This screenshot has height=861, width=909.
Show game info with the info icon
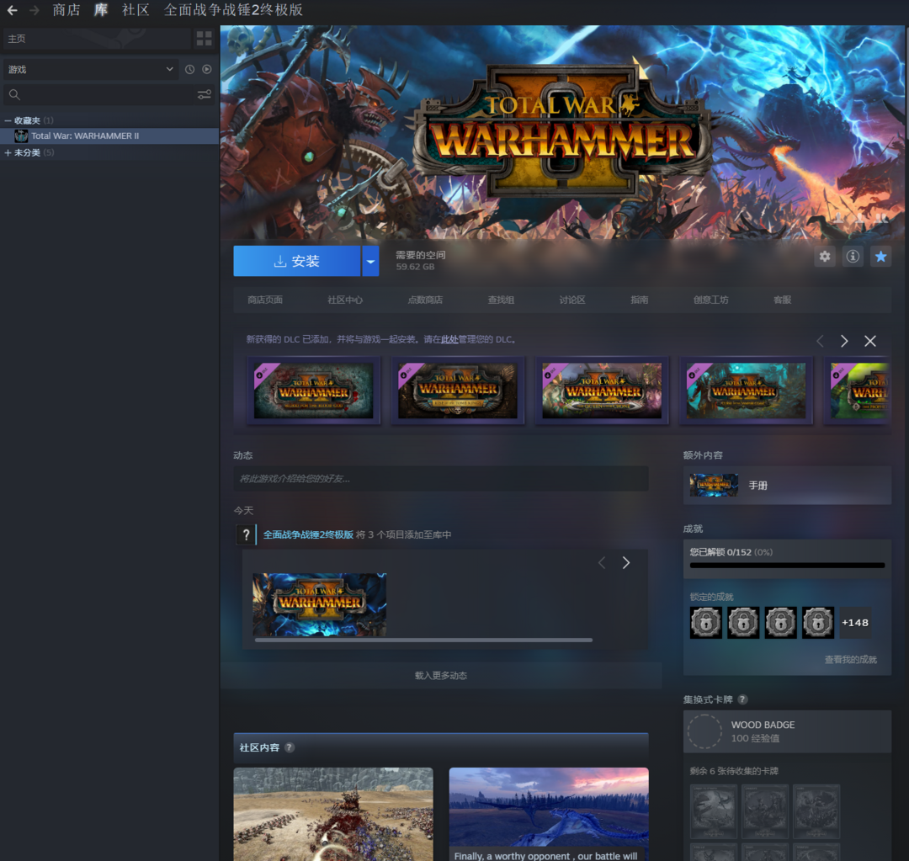point(853,257)
